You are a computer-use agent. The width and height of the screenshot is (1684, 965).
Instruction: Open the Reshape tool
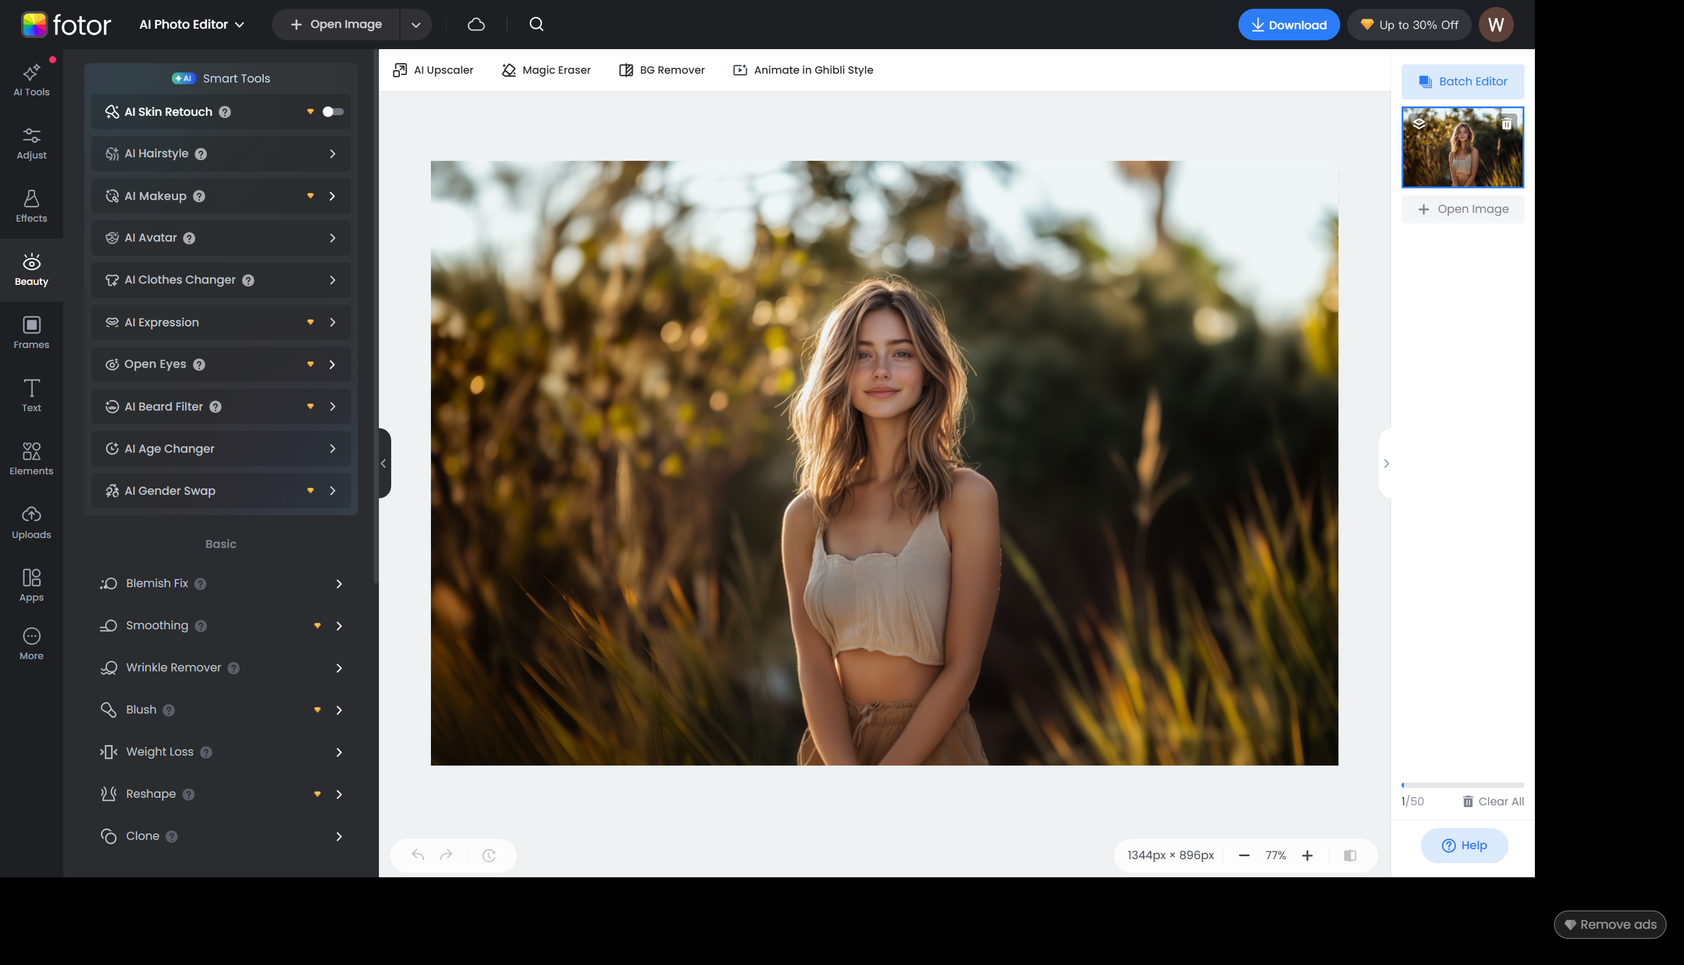coord(220,794)
